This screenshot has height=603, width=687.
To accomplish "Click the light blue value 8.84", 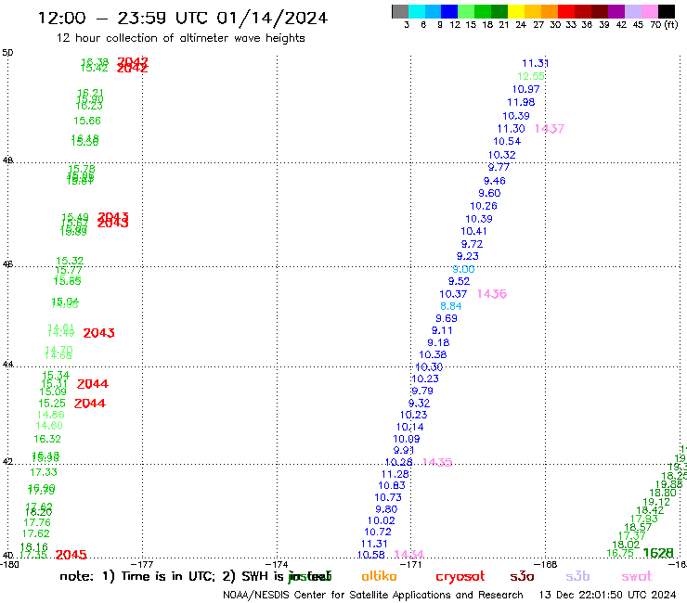I will click(x=451, y=306).
